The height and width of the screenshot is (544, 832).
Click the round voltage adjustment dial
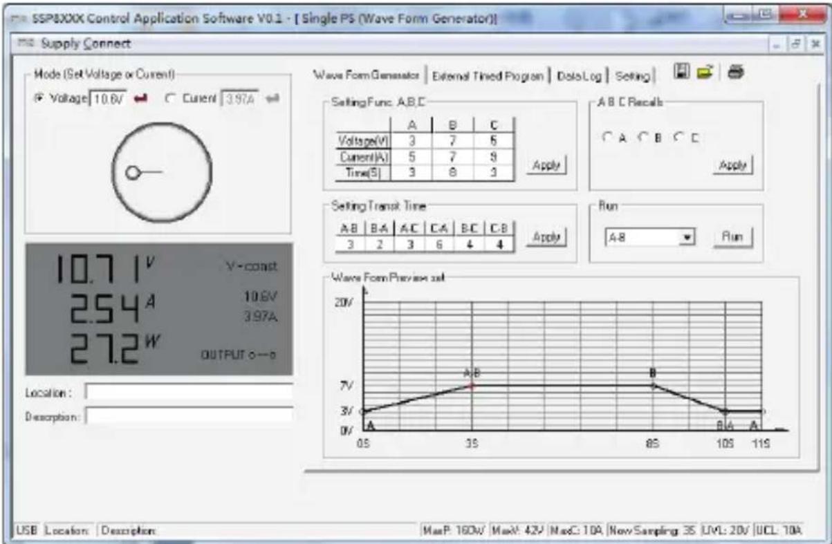[x=161, y=171]
